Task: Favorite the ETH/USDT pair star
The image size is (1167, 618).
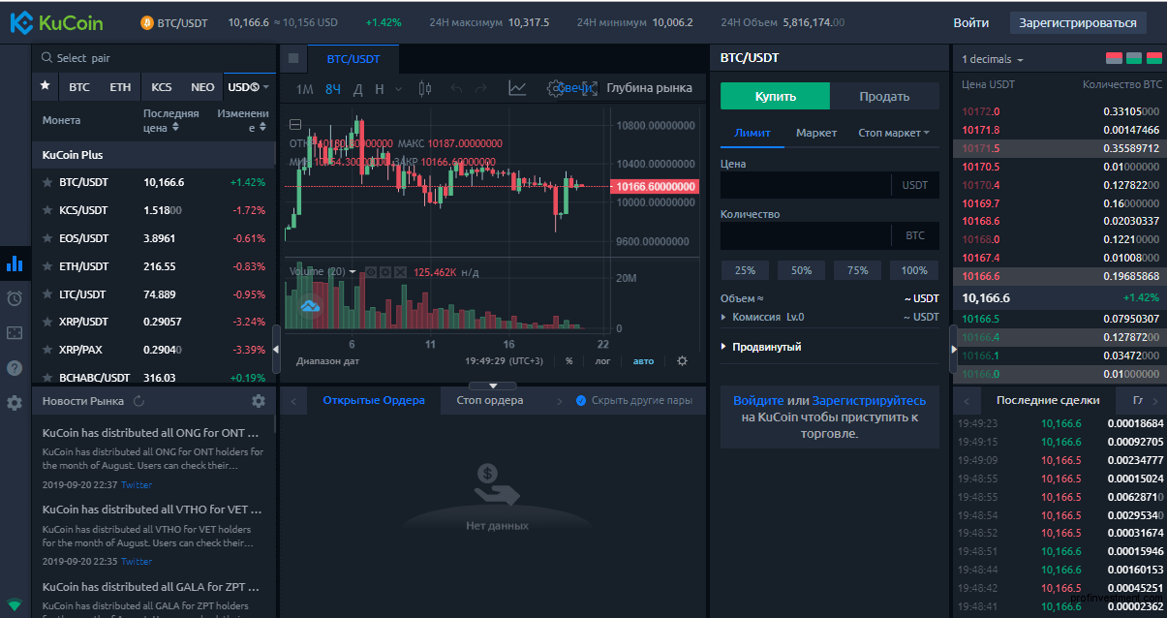Action: pos(46,266)
